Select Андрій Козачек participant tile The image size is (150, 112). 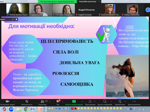86,10
